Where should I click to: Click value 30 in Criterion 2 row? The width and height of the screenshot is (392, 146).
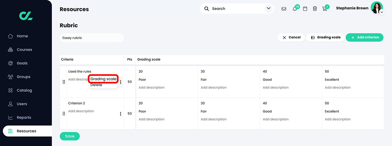(x=202, y=103)
